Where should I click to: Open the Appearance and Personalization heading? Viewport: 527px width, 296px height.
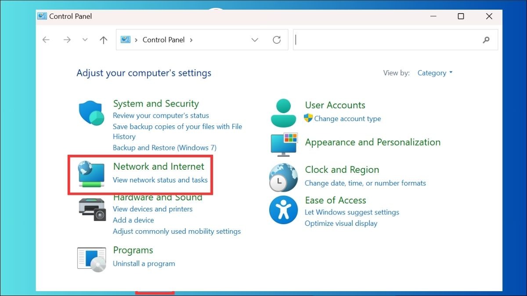(373, 142)
